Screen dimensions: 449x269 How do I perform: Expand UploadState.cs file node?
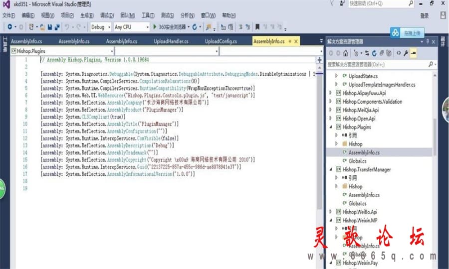coord(336,76)
